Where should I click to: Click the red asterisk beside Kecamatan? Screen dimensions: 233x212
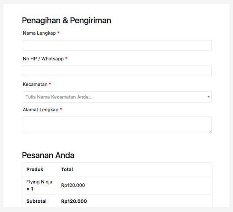coord(50,84)
